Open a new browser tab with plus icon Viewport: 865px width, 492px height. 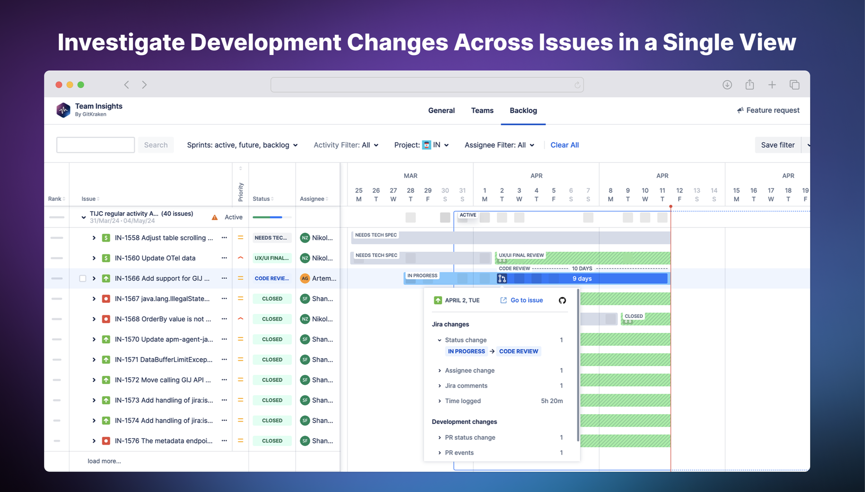tap(772, 84)
